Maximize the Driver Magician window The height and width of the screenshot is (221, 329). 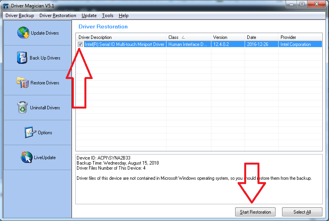pos(302,4)
